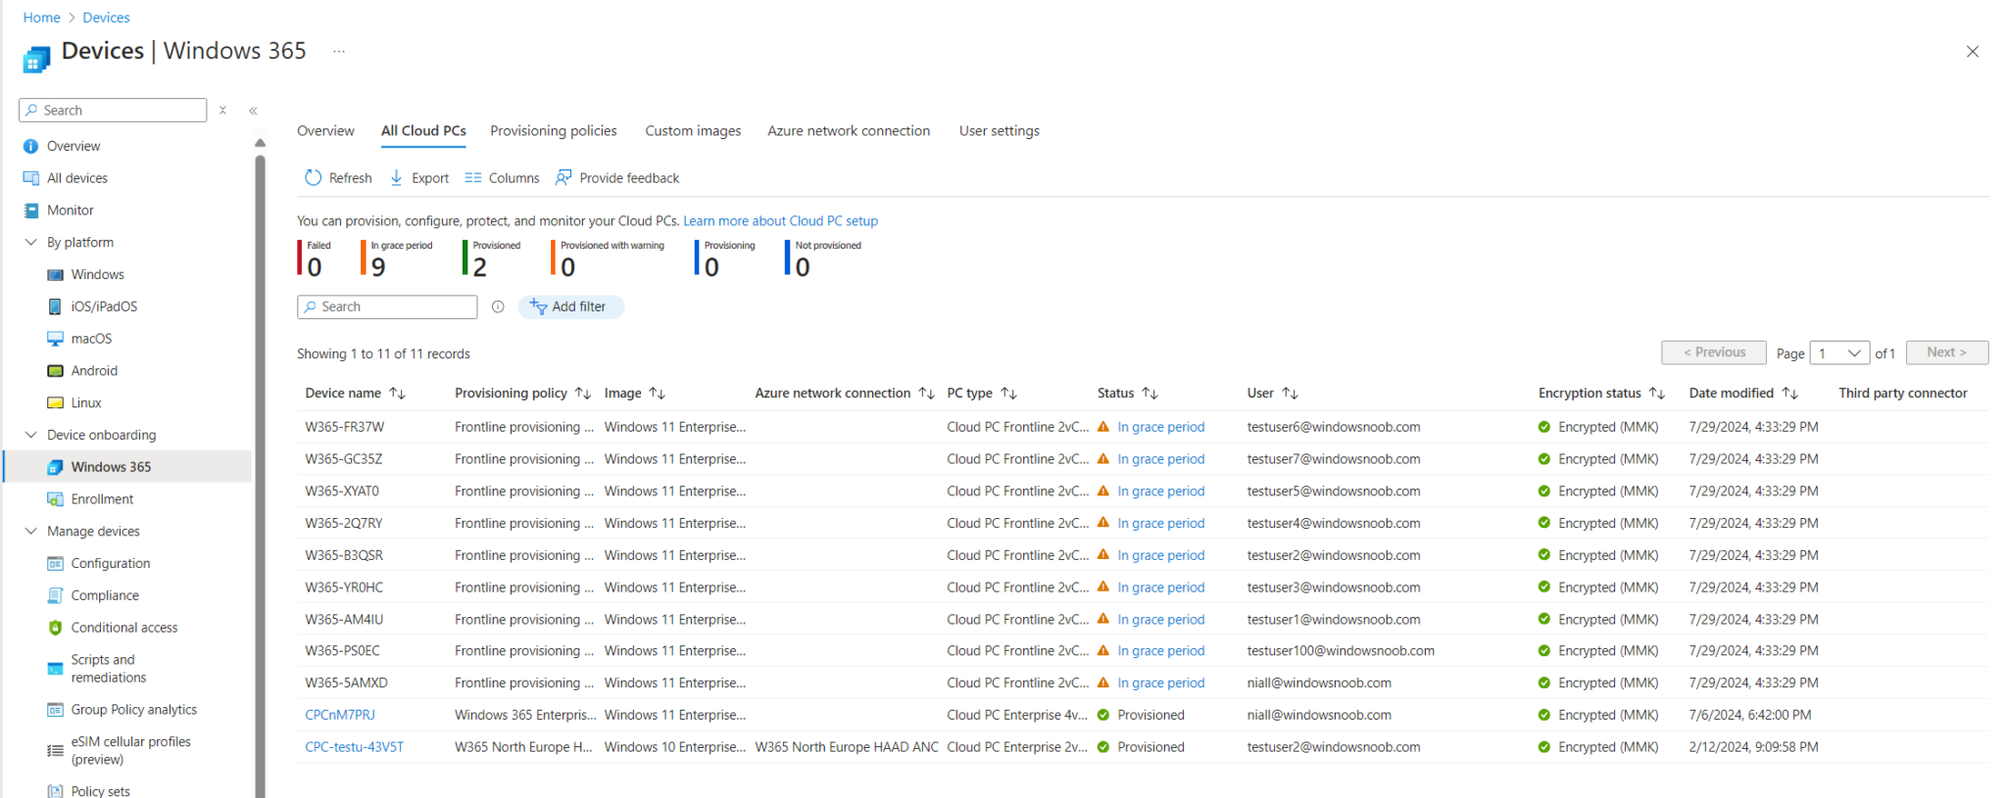Click eSIM cellular profiles icon
2007x798 pixels.
[56, 751]
